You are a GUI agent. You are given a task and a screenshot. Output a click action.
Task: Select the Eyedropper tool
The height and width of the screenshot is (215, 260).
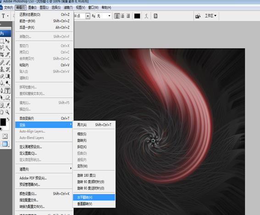point(7,105)
